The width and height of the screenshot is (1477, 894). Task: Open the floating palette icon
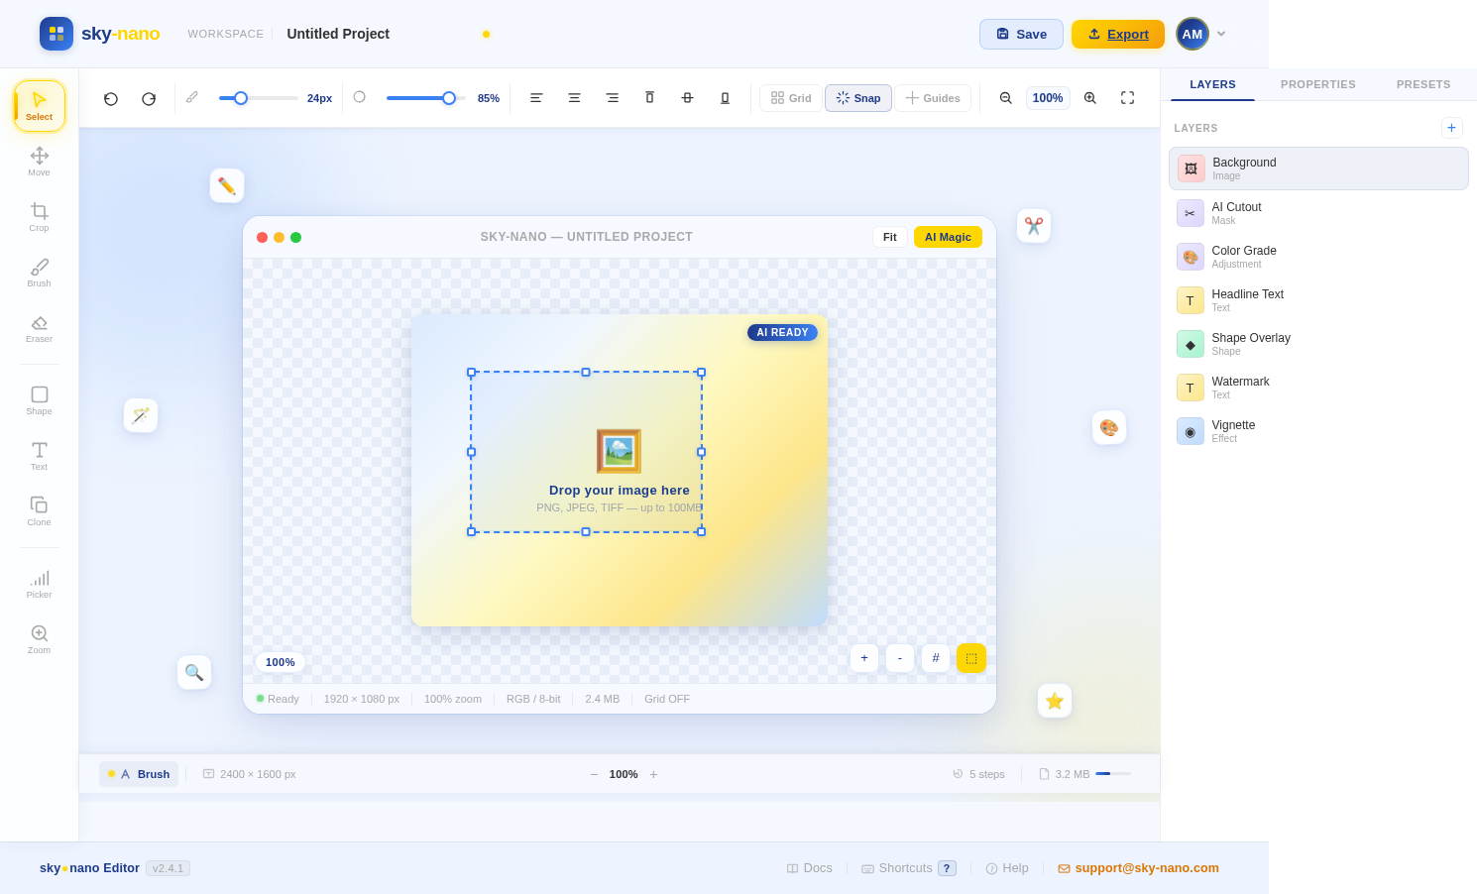[x=1109, y=427]
